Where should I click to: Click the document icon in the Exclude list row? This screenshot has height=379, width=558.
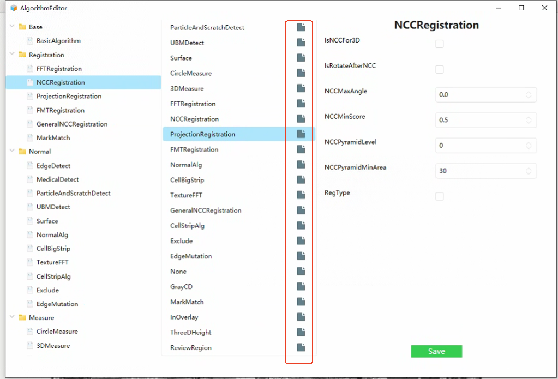(x=301, y=240)
